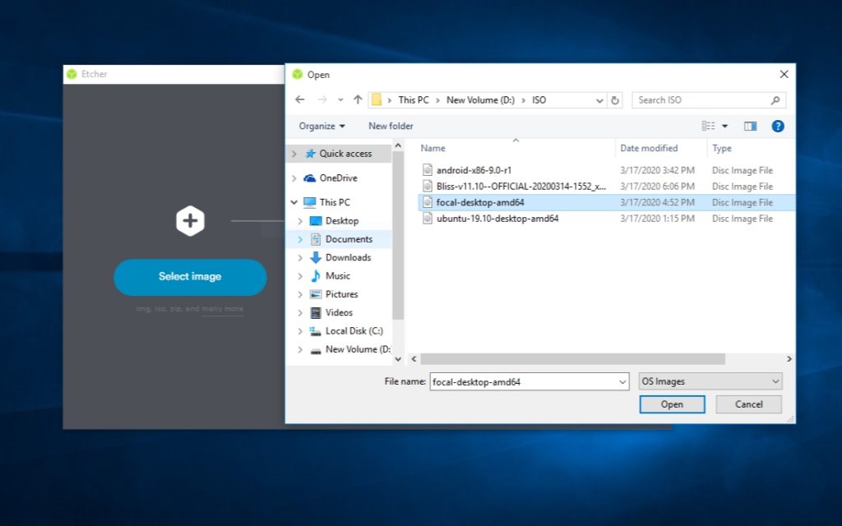Screen dimensions: 842x526
Task: Select Quick access in navigation pane
Action: (345, 154)
